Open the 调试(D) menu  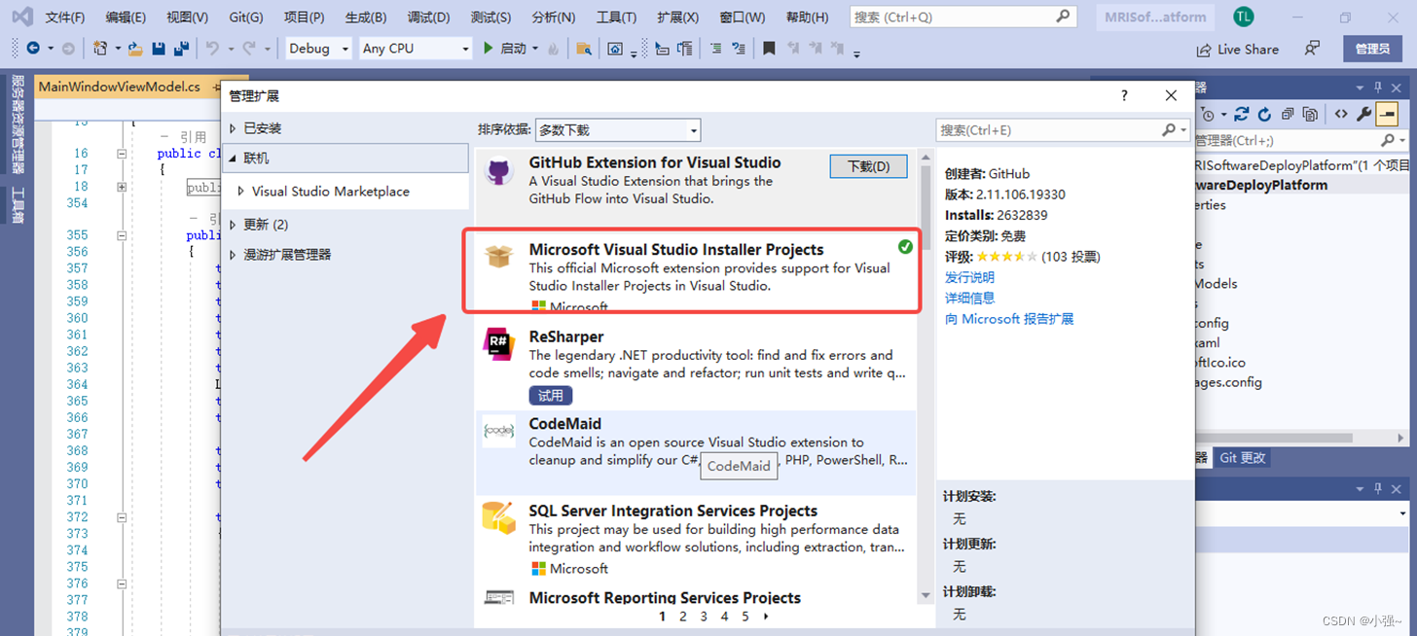(x=429, y=18)
